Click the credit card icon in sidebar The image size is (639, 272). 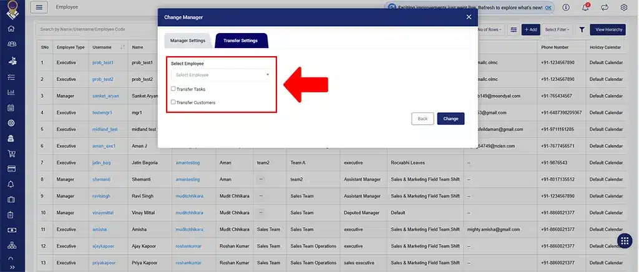click(x=11, y=168)
